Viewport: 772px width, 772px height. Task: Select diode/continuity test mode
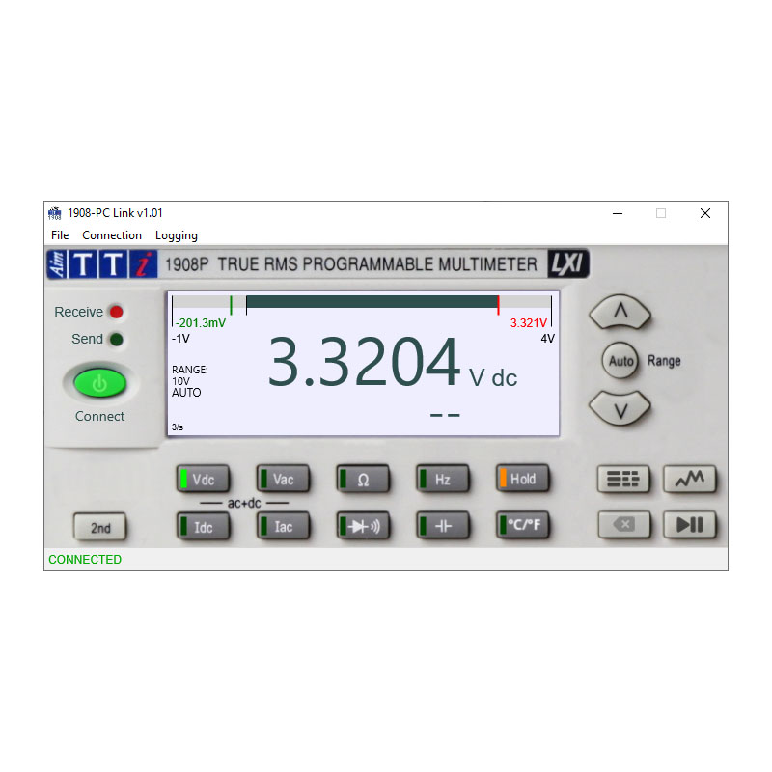point(364,526)
